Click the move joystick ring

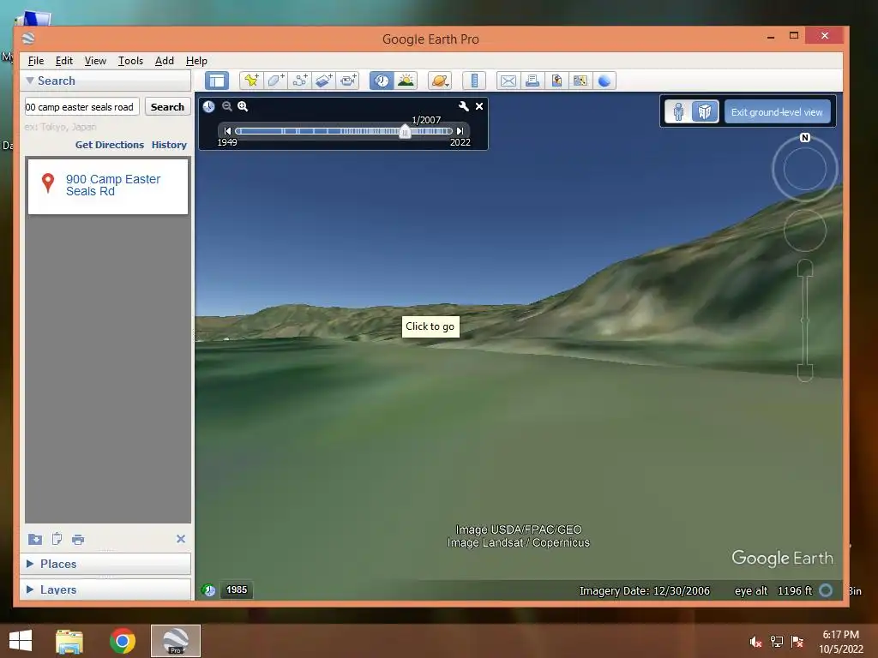pyautogui.click(x=804, y=230)
